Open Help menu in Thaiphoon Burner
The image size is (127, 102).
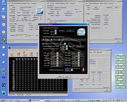(x=27, y=50)
